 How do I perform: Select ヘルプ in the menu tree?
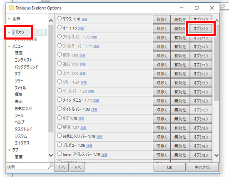pyautogui.click(x=20, y=122)
